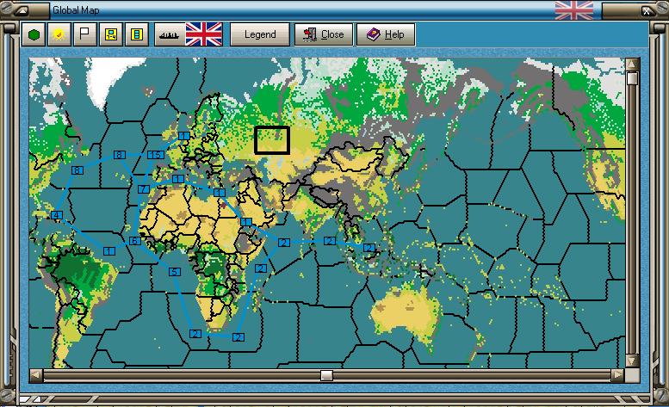Click the horizontal scrollbar thumb
This screenshot has height=407, width=669.
point(327,375)
